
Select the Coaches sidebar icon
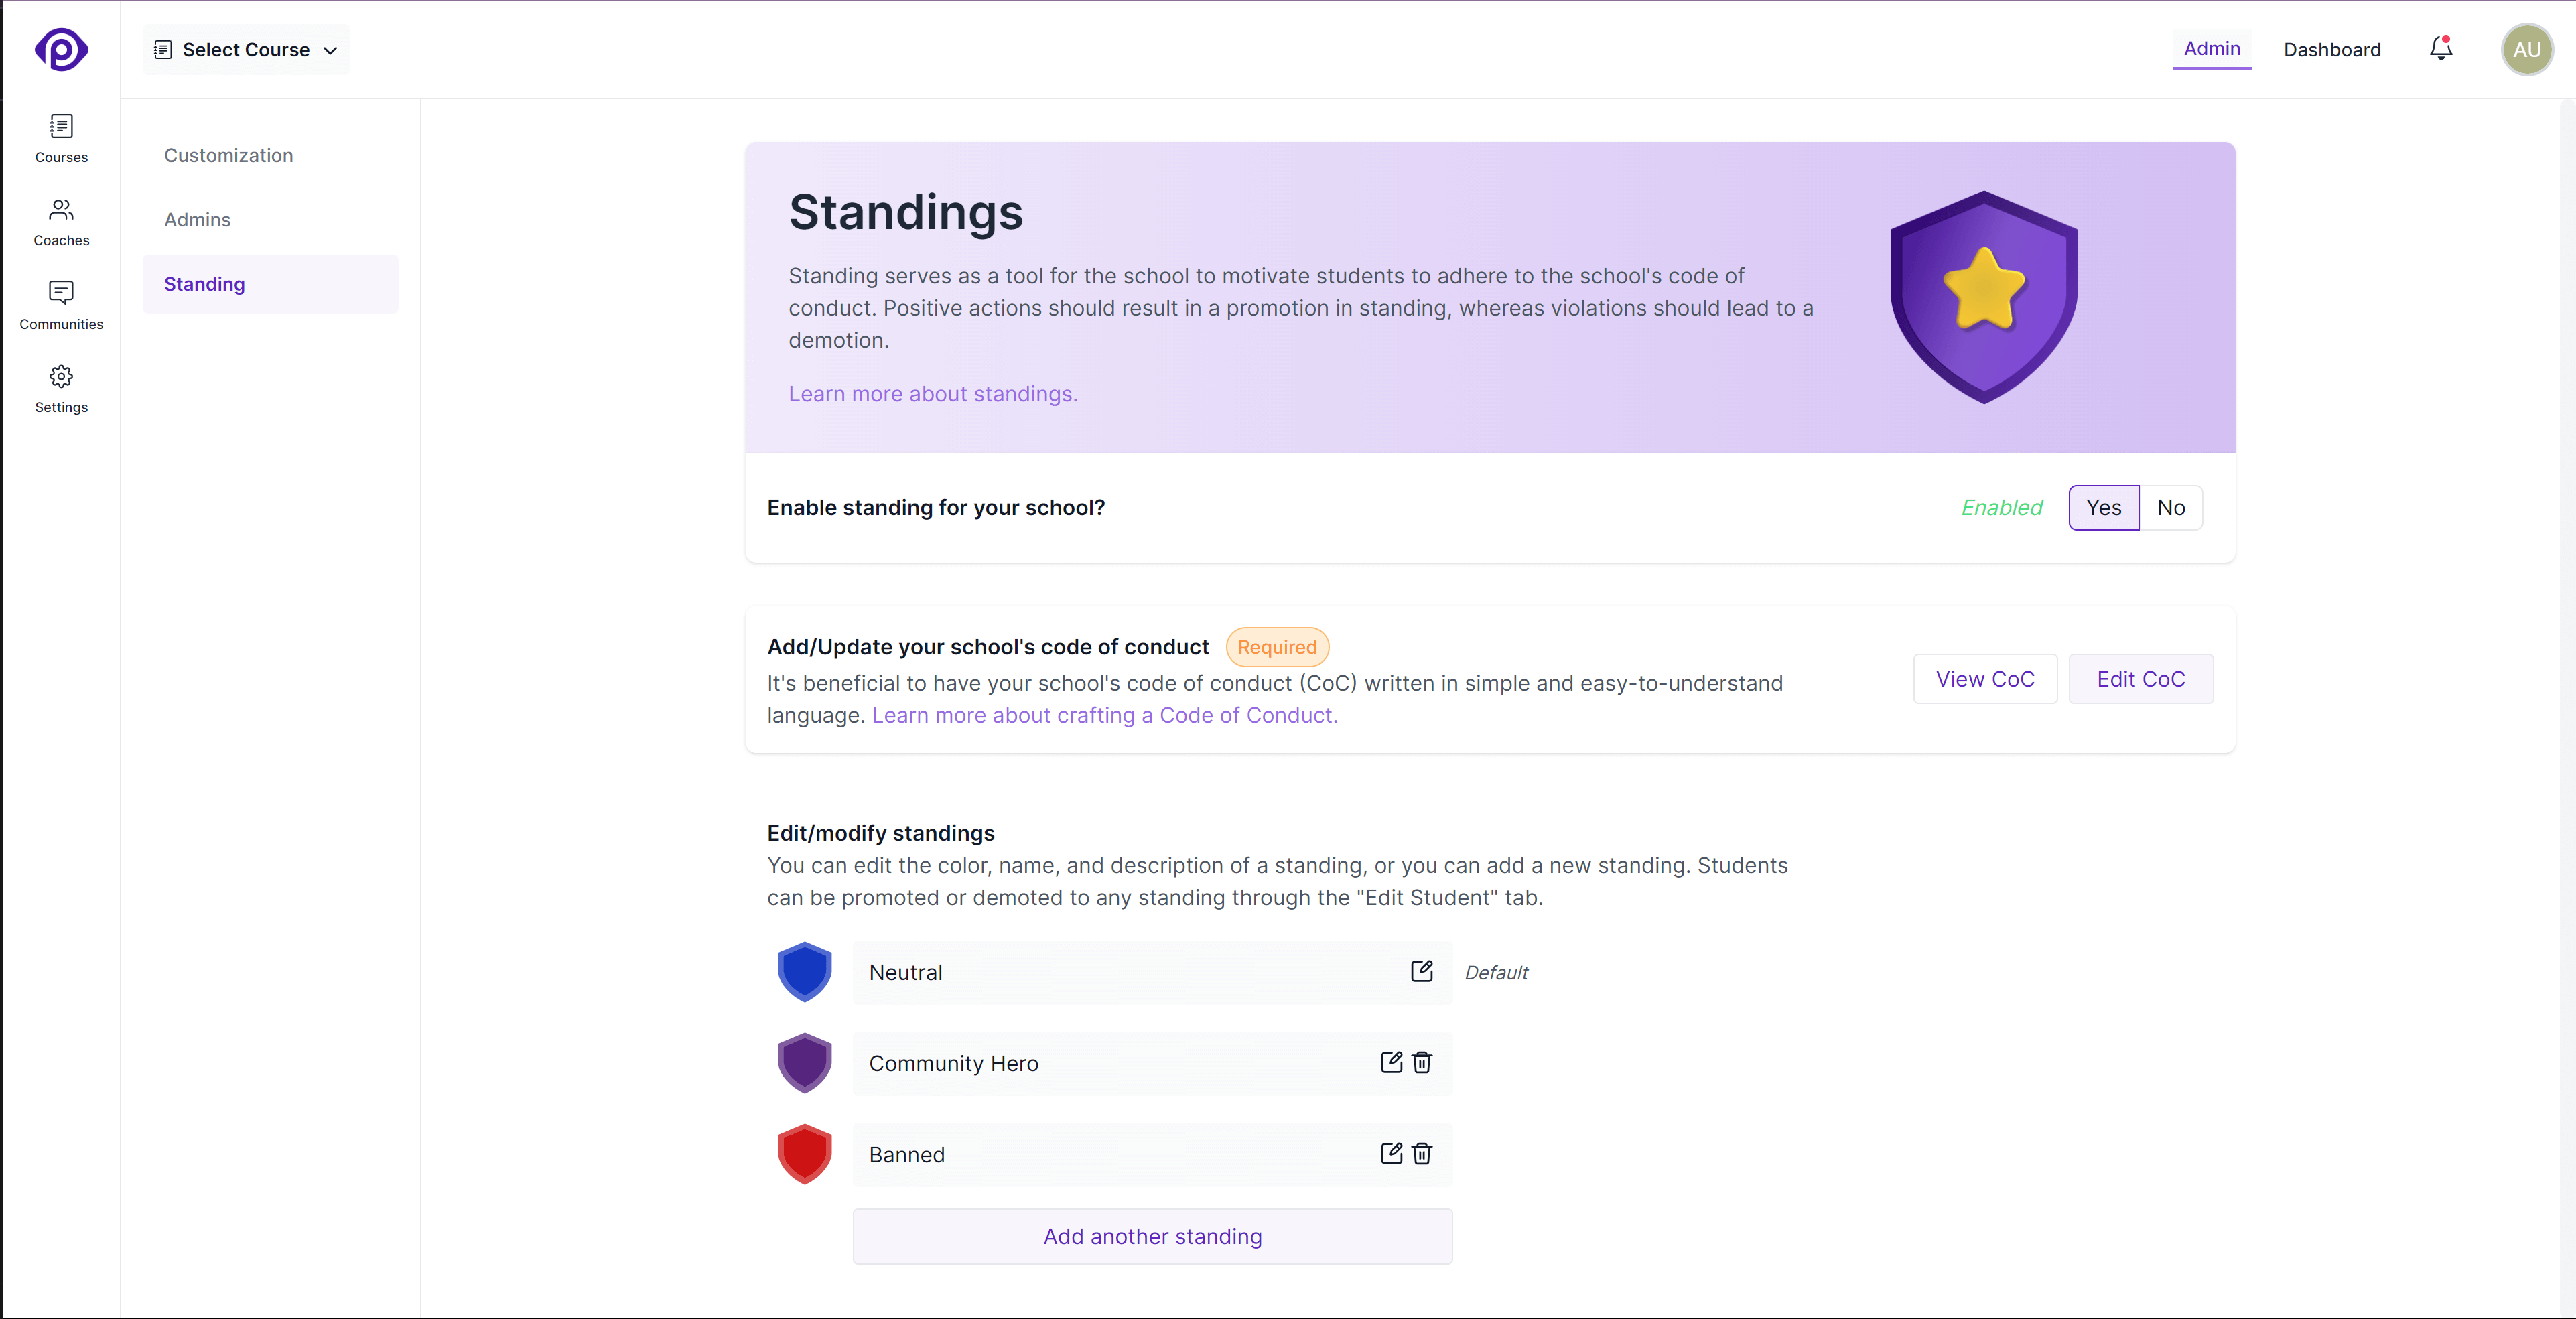[x=61, y=221]
